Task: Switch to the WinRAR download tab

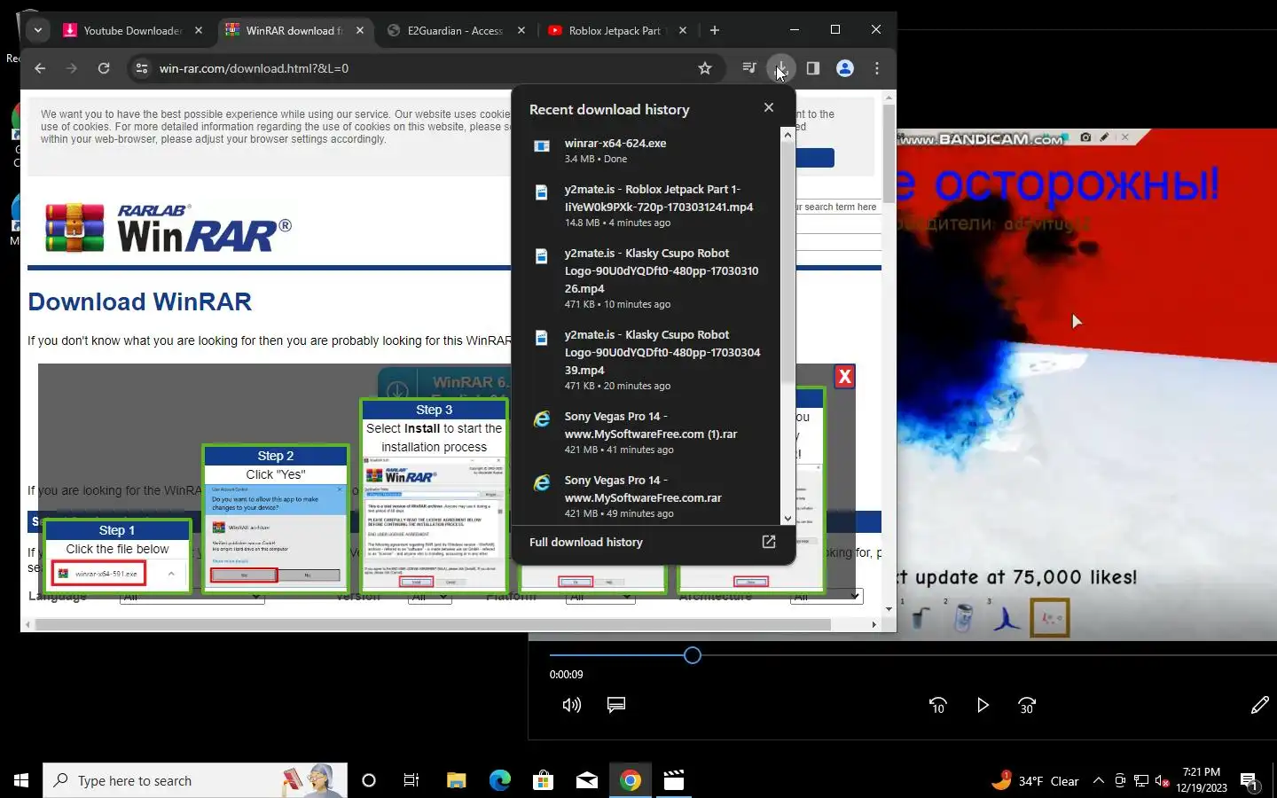Action: [293, 30]
